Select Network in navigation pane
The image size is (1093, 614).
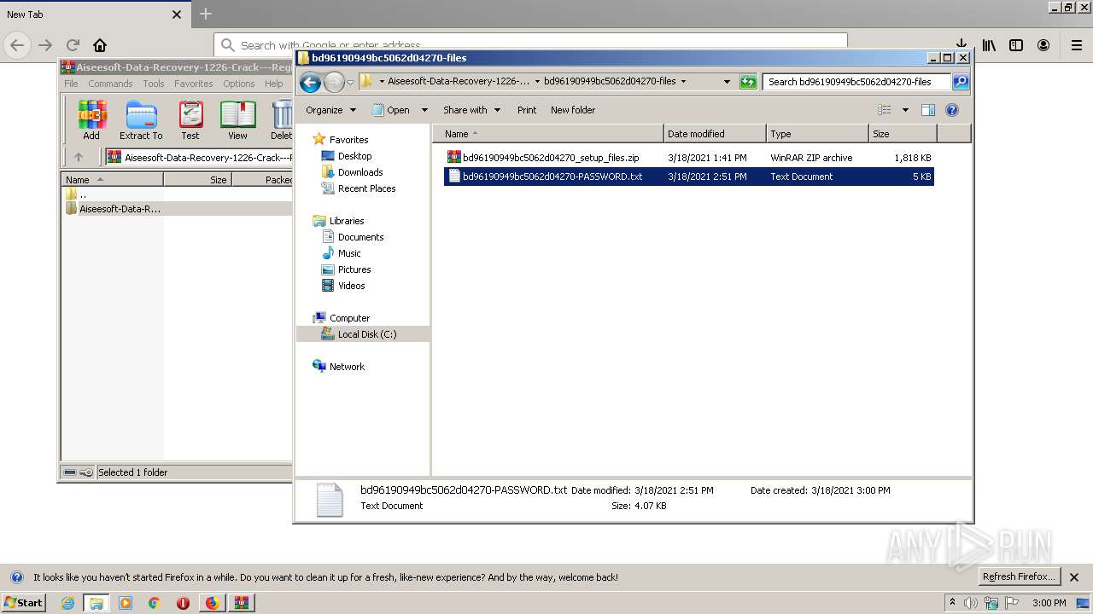[347, 367]
